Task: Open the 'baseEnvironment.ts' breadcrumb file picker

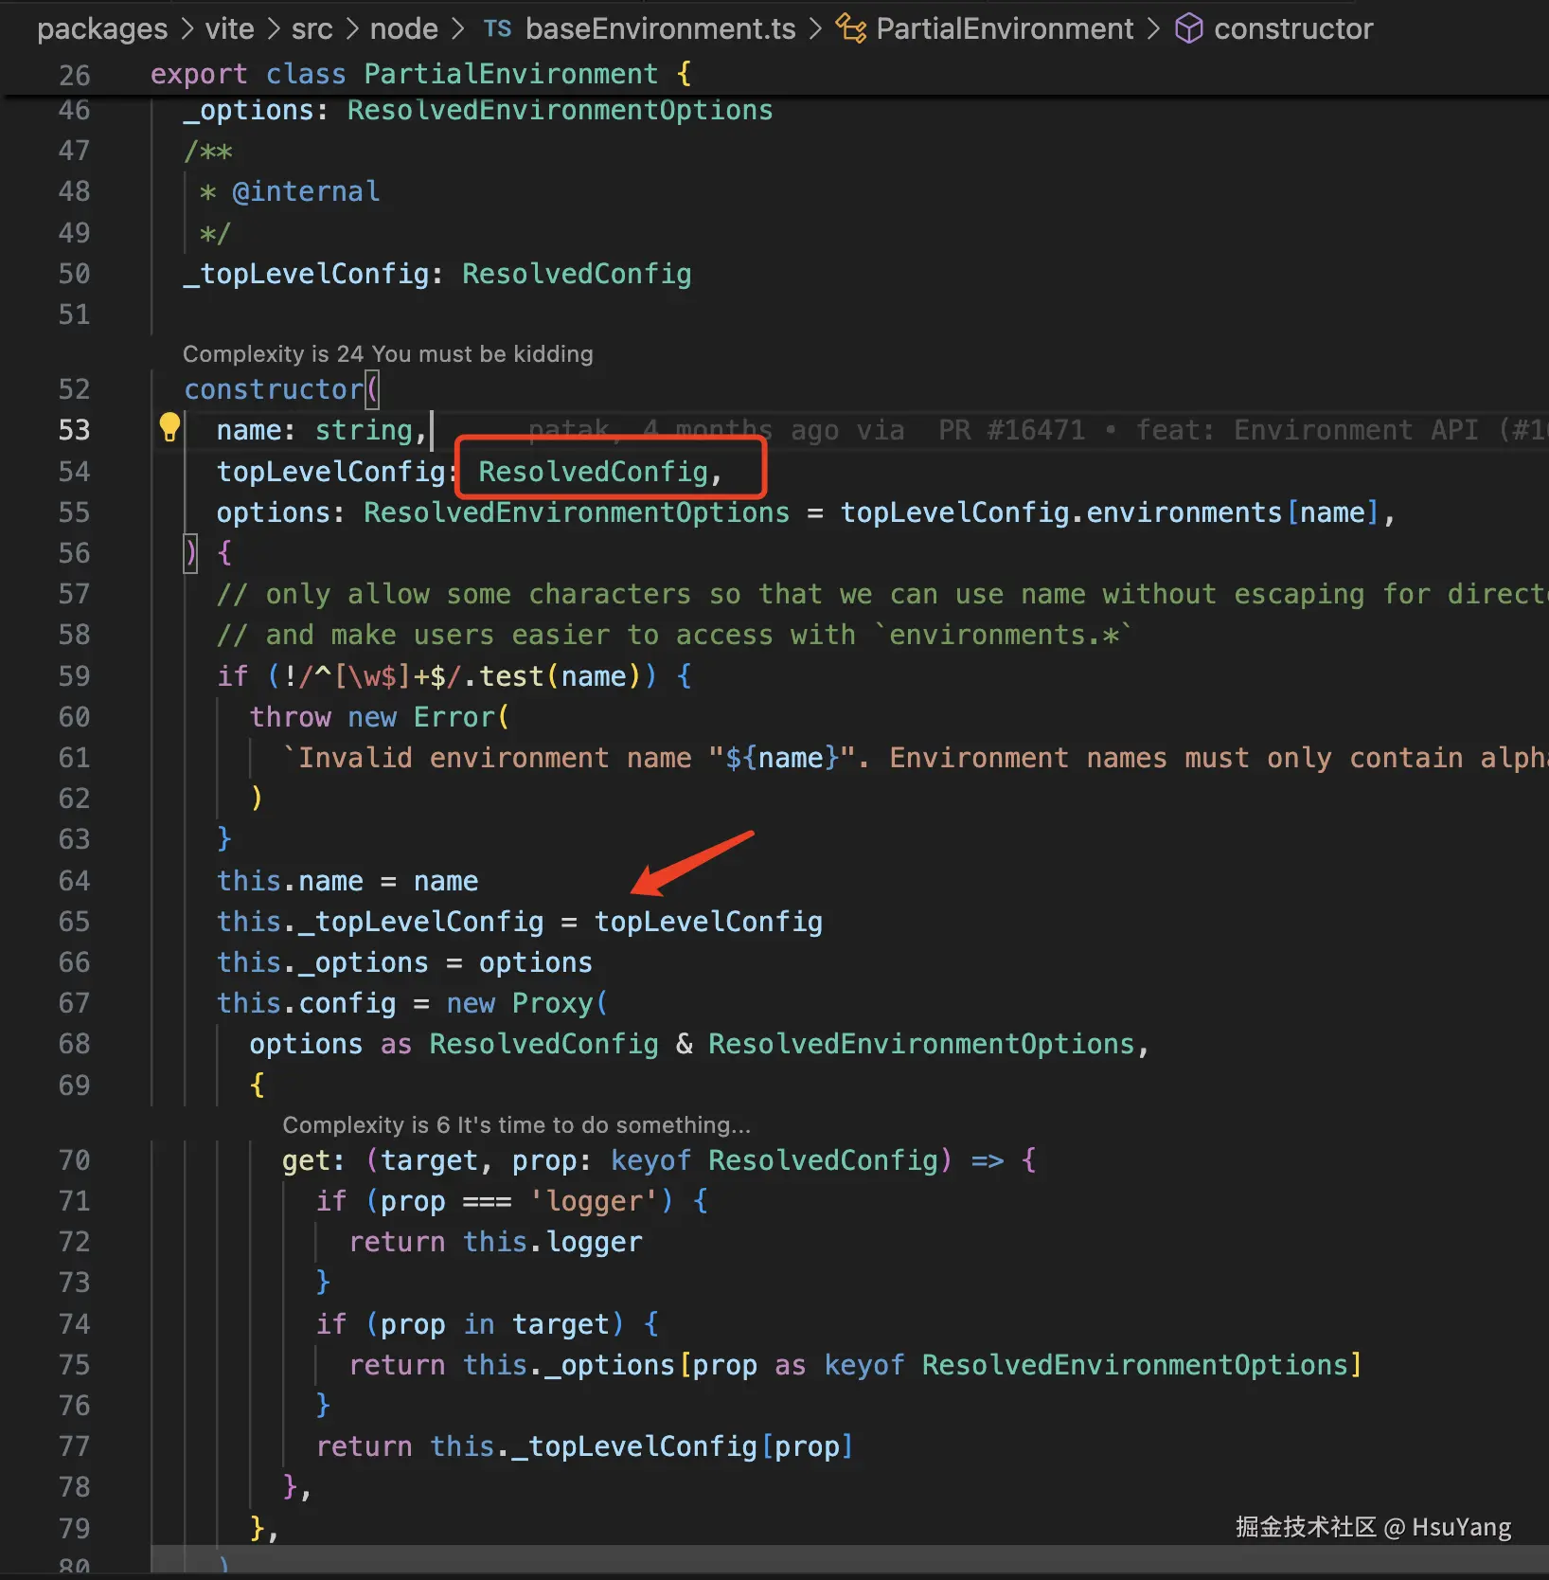Action: click(660, 28)
